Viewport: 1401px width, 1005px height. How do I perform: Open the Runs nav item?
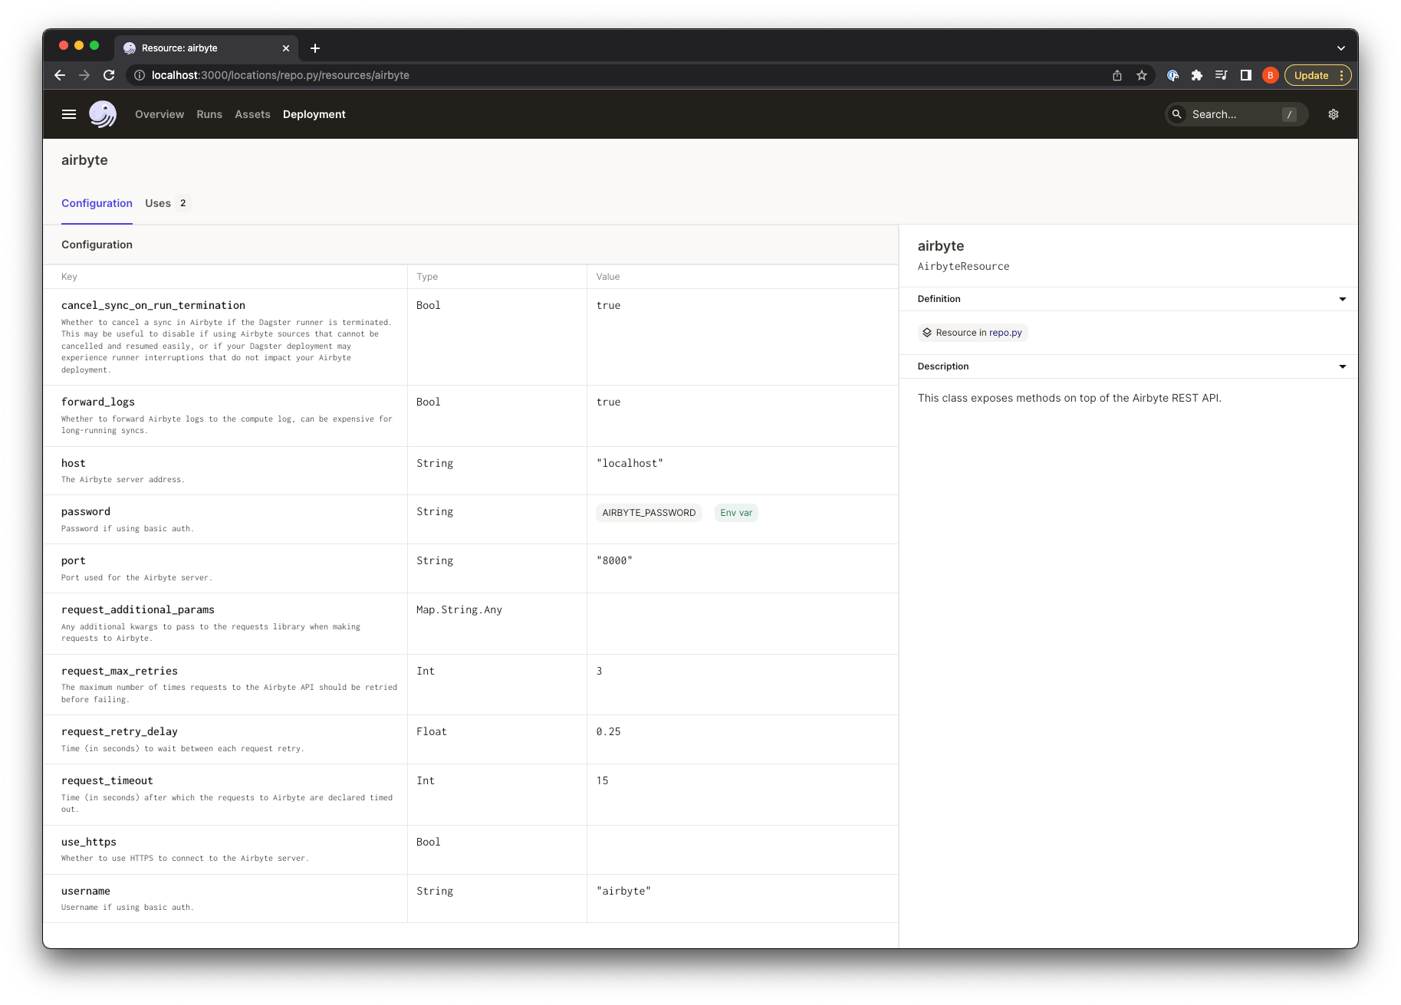click(209, 114)
